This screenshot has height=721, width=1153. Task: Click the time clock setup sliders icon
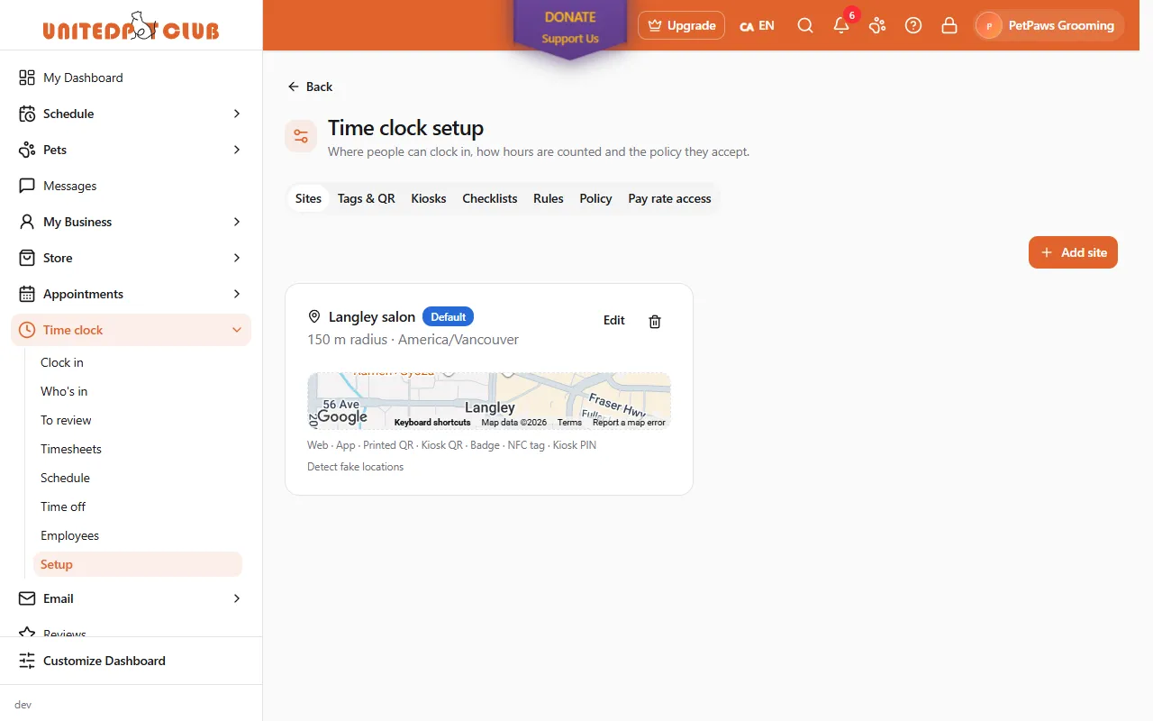301,136
